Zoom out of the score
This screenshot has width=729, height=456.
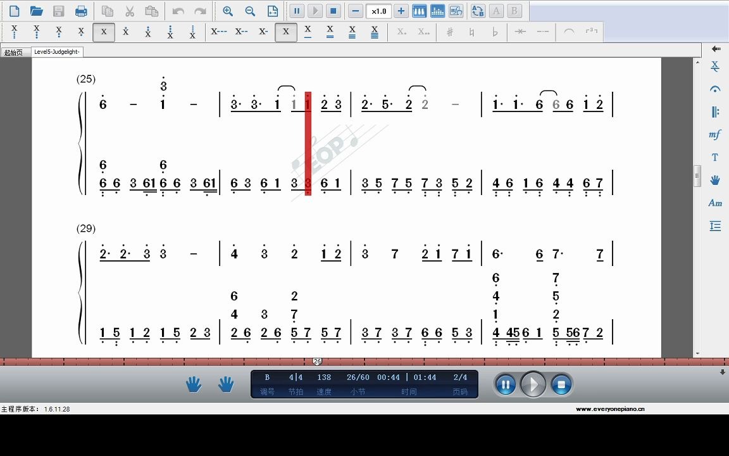(250, 11)
